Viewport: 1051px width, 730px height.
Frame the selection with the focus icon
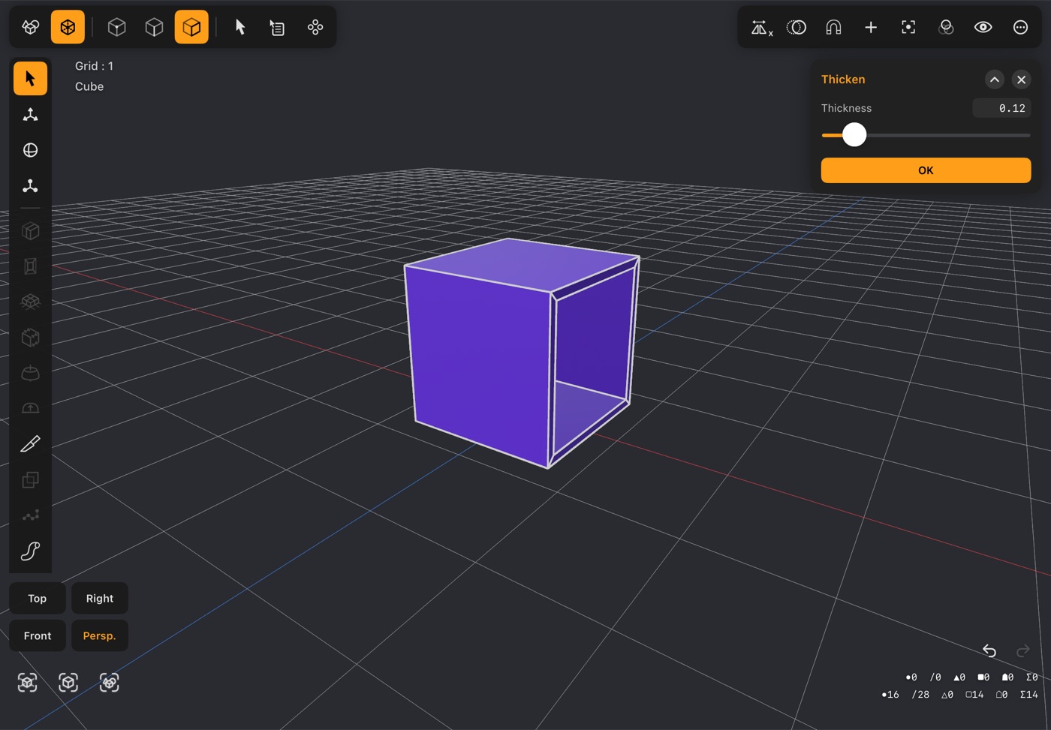[x=908, y=27]
